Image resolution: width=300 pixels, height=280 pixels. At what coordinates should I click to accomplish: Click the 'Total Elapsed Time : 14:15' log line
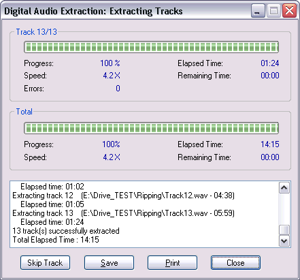click(x=56, y=240)
